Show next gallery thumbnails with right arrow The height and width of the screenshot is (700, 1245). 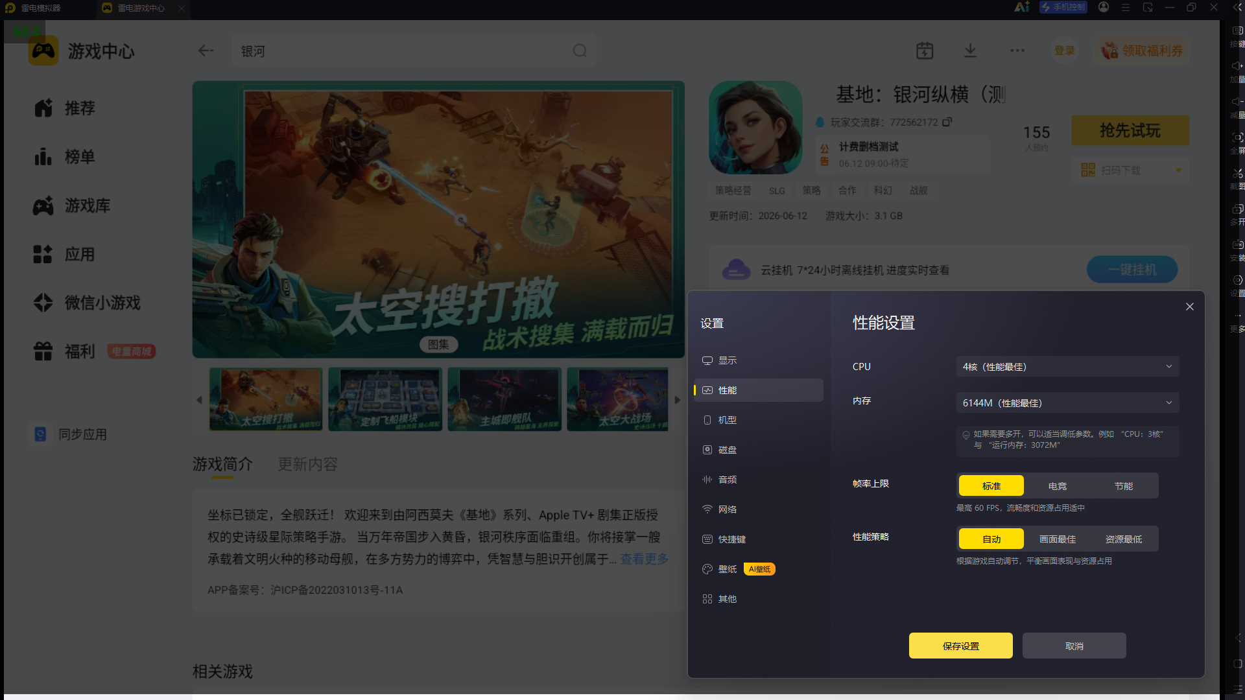point(677,400)
